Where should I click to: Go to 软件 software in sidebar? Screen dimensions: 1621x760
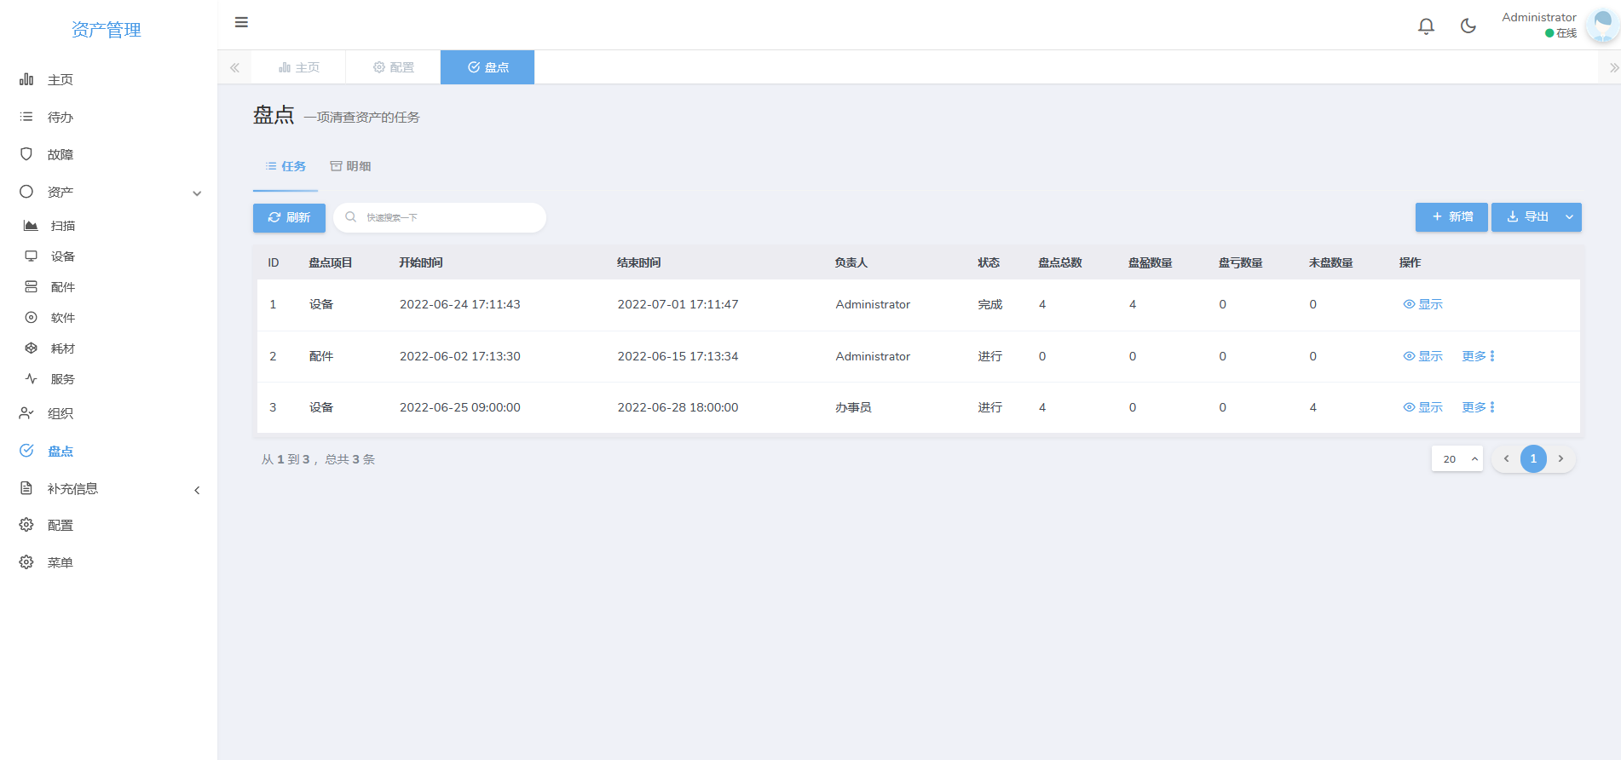[62, 318]
